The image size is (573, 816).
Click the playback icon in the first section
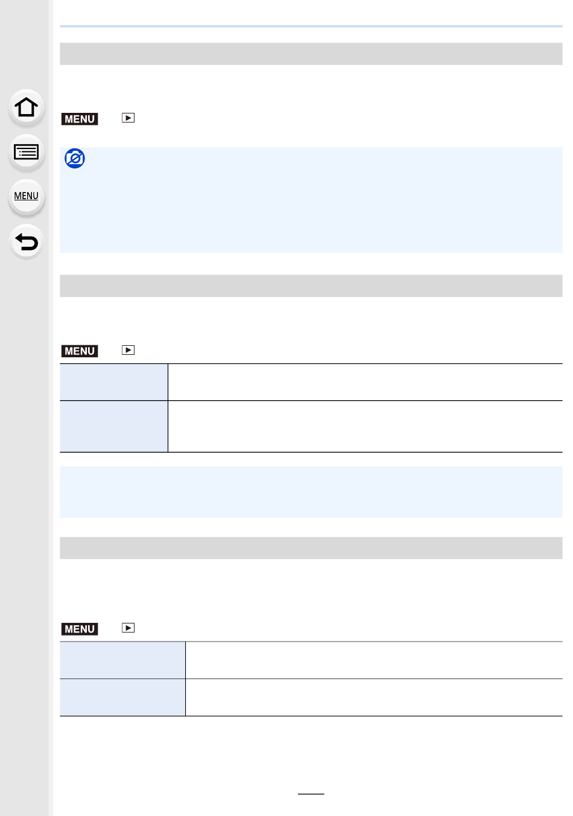[128, 118]
